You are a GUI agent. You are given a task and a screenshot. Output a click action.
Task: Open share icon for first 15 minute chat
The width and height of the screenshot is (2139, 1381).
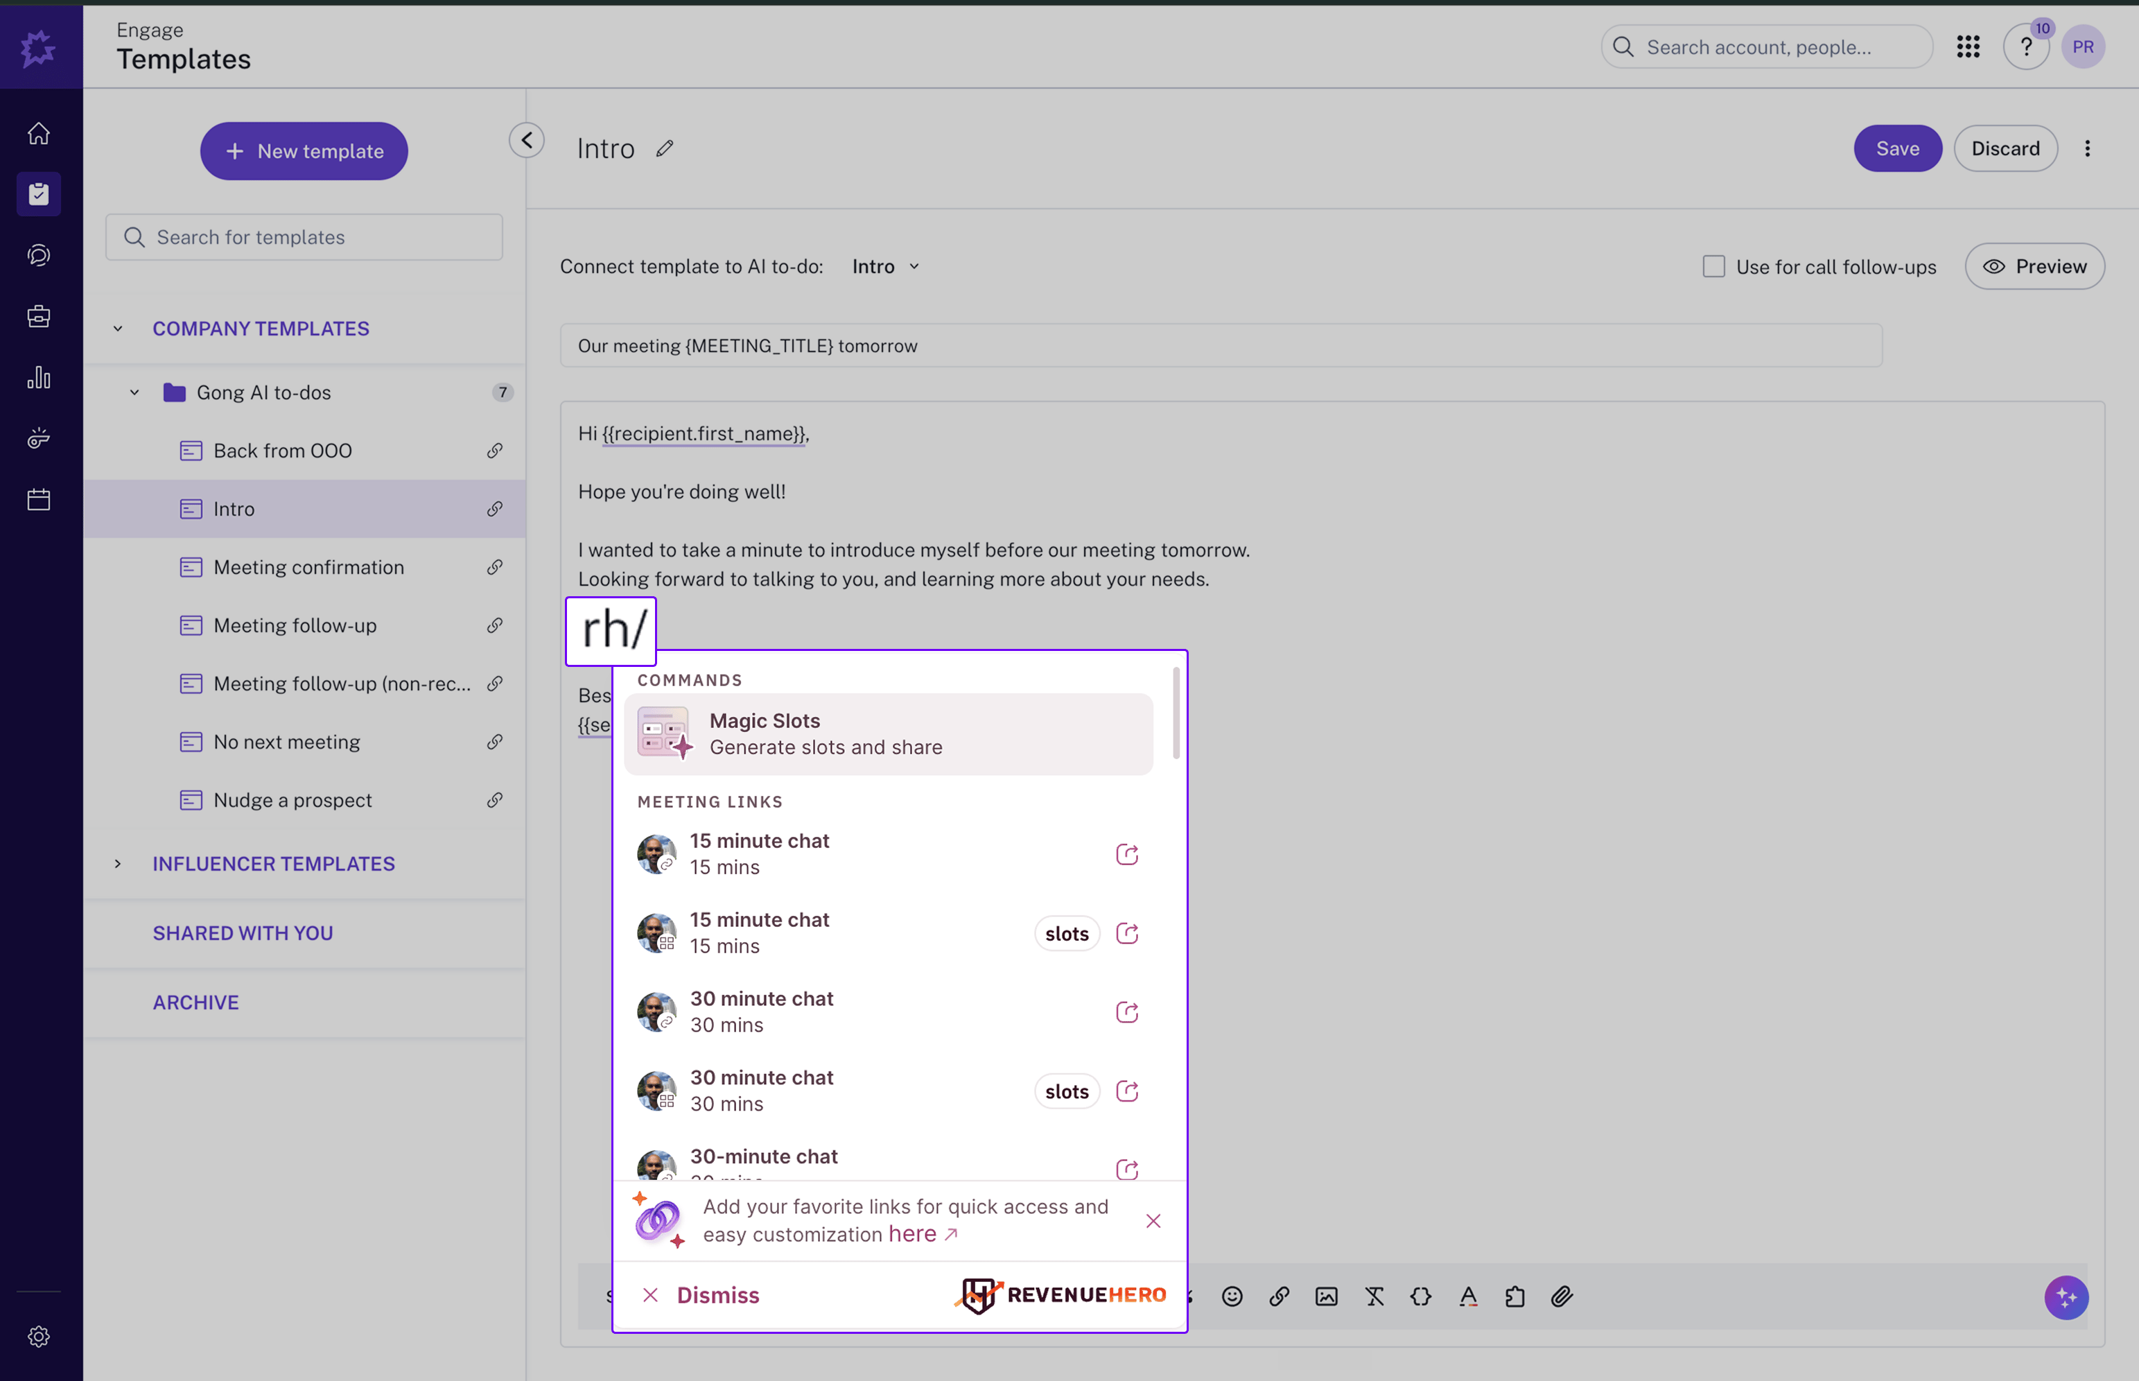pos(1127,853)
